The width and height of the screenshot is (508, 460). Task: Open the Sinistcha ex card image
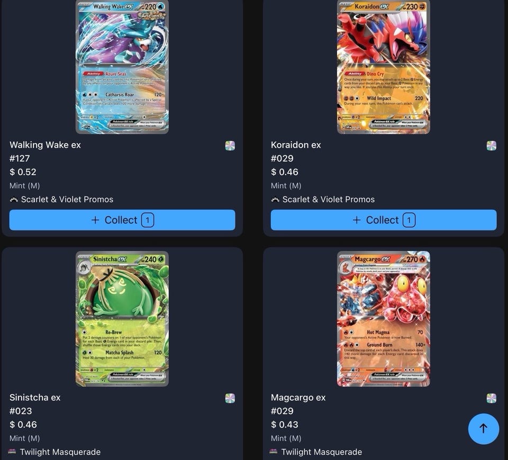[x=122, y=319]
